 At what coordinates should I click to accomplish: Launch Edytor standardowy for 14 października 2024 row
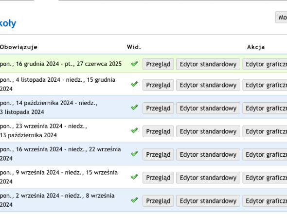[x=208, y=108]
